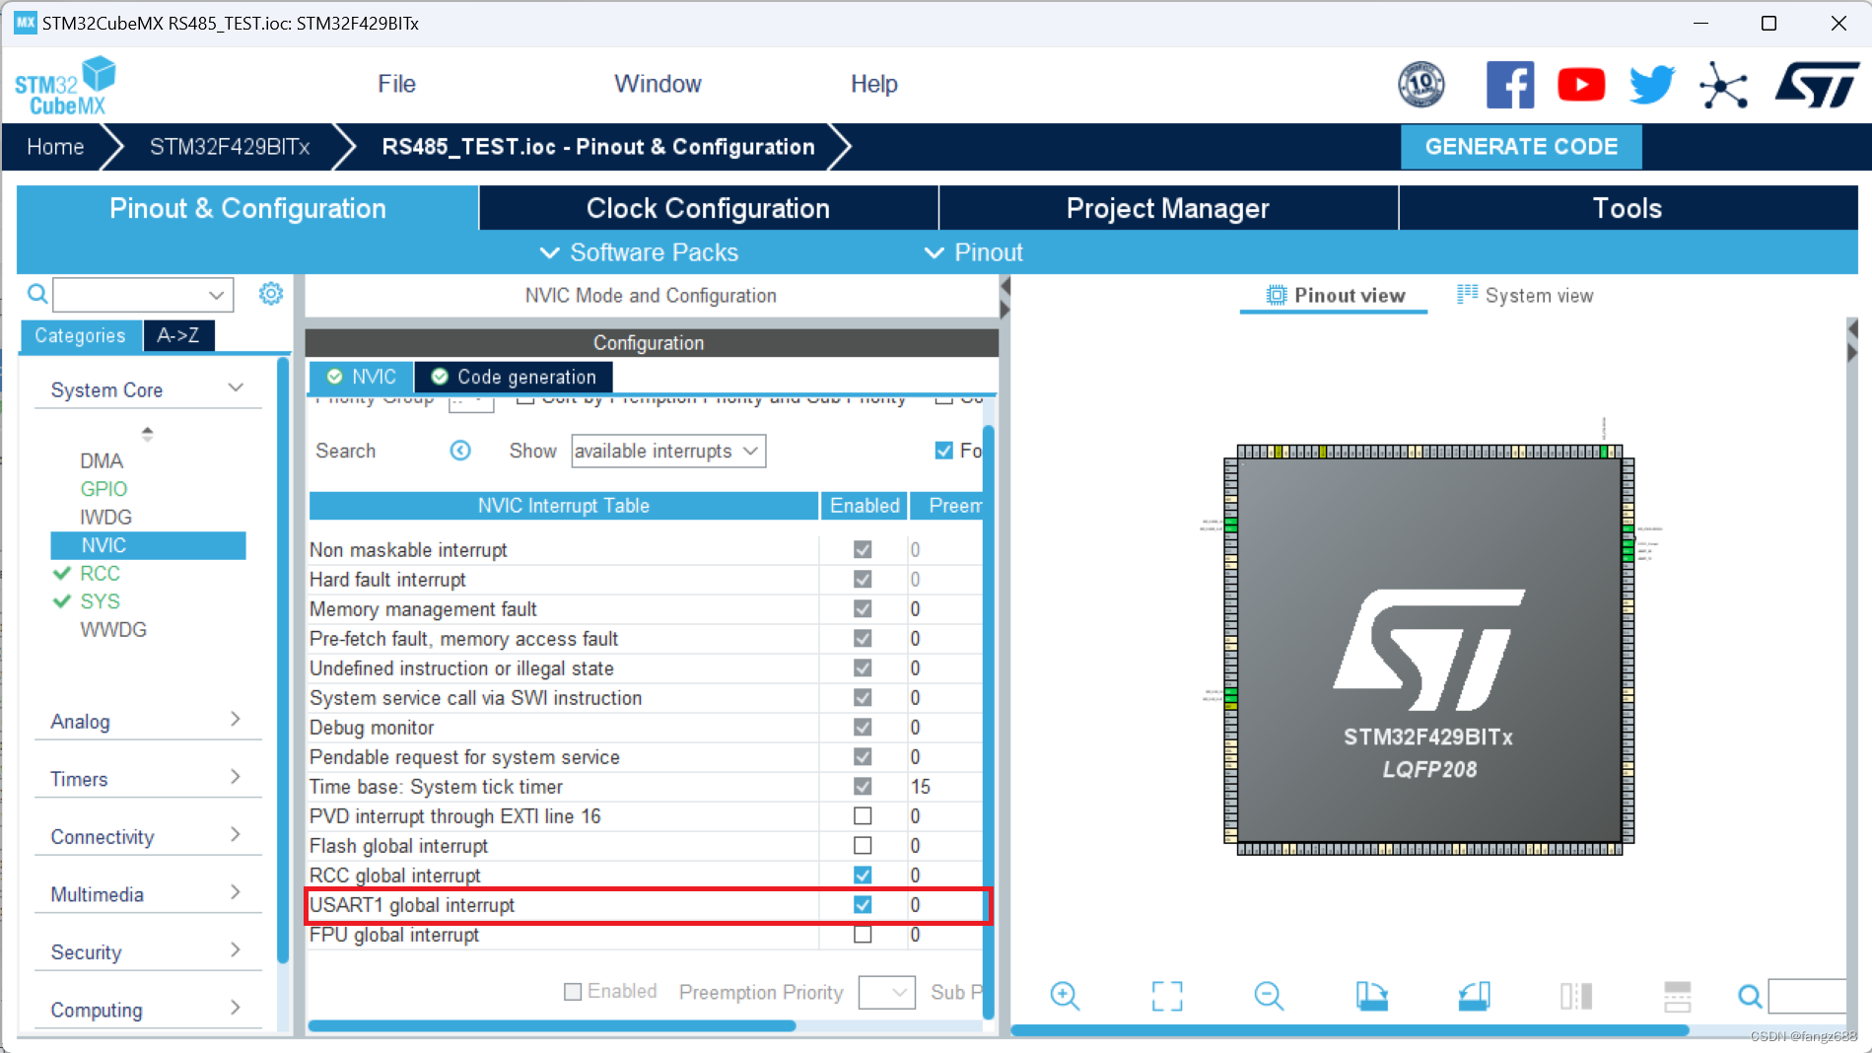Viewport: 1872px width, 1053px height.
Task: Open the Preemption Priority dropdown
Action: 886,992
